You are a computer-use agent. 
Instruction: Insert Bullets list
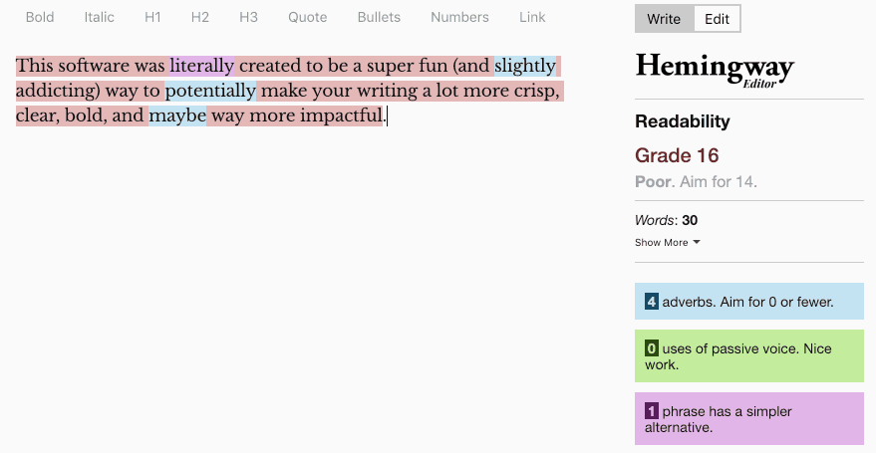tap(379, 17)
